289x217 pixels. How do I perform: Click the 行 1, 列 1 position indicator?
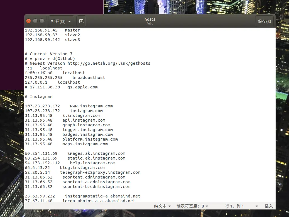[234, 206]
